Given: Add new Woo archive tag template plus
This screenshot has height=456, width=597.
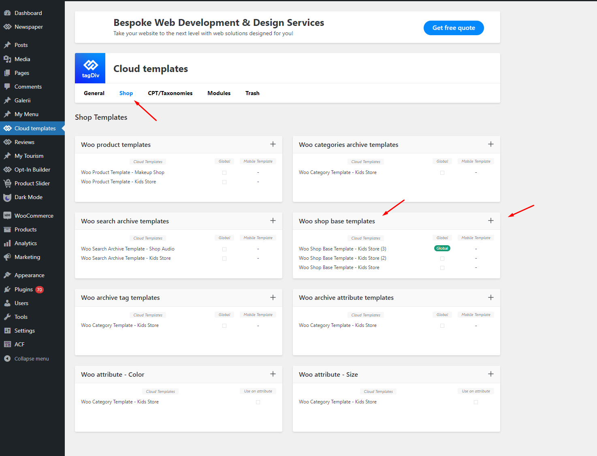Looking at the screenshot, I should 273,297.
